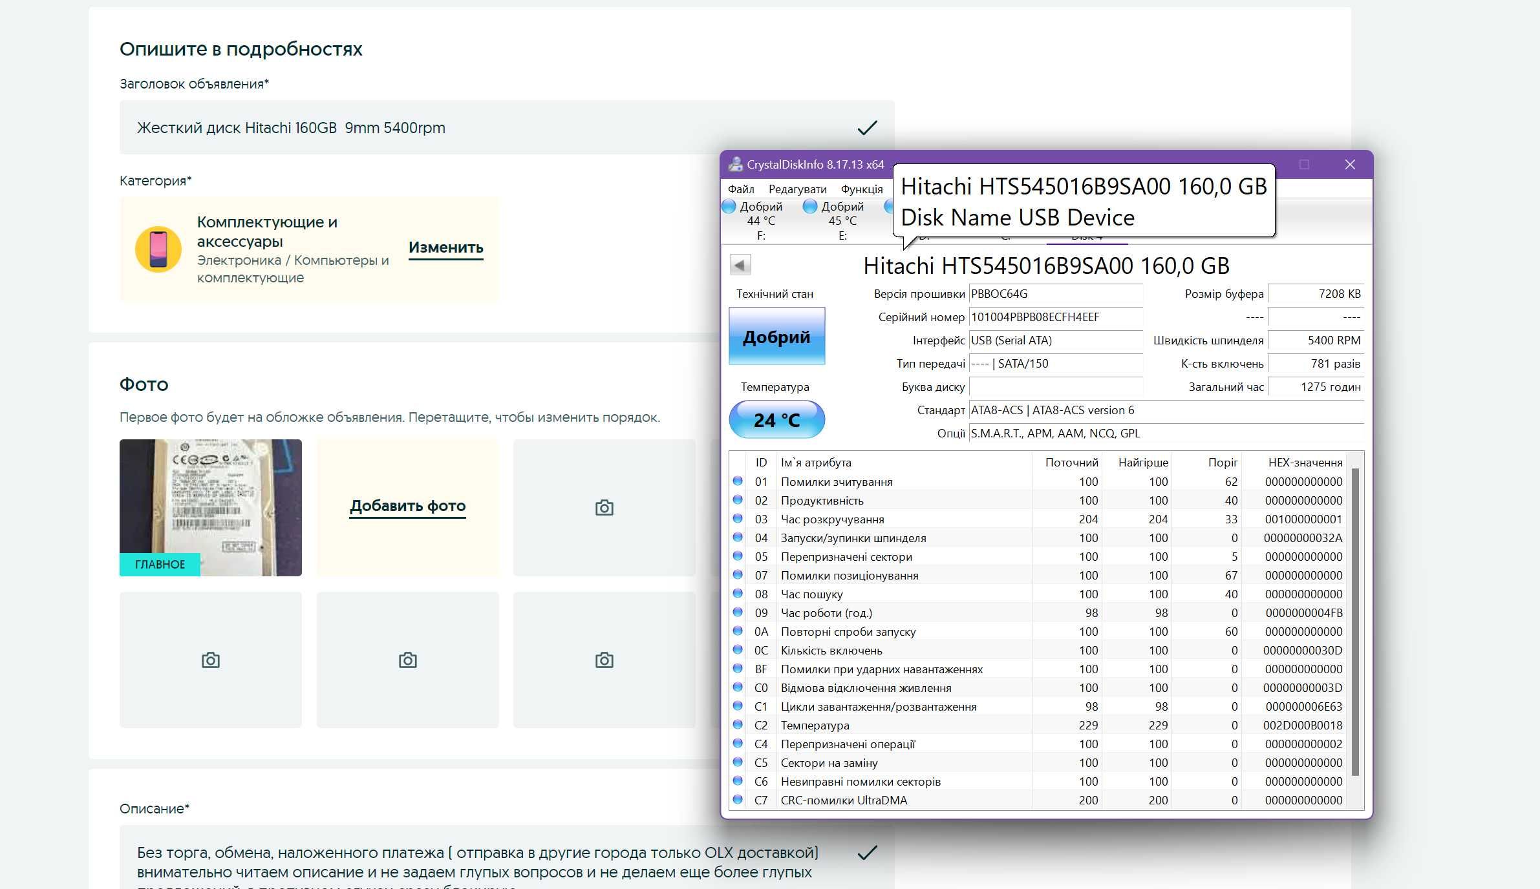Viewport: 1540px width, 889px height.
Task: Select the Помилки позиціонування row
Action: pos(1040,575)
